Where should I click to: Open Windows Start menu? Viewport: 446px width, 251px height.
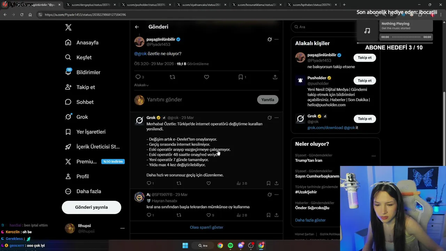pyautogui.click(x=185, y=245)
